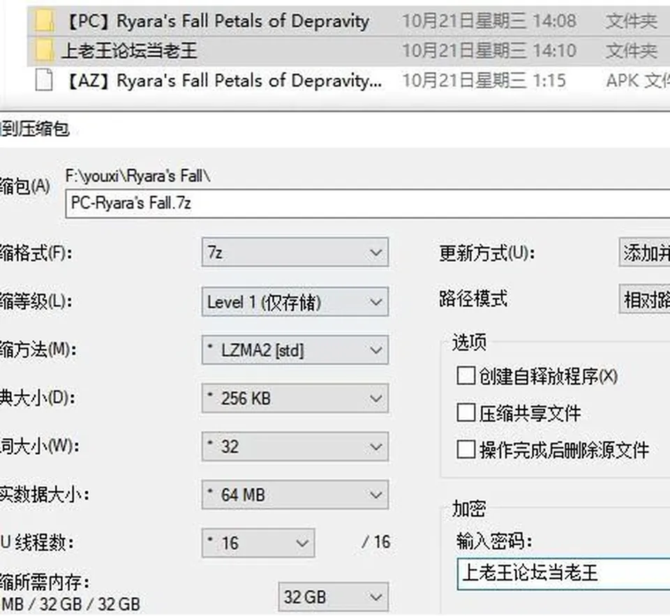Open the compression method dropdown LZMA2 [std]
Screen dimensions: 670x616
click(295, 350)
